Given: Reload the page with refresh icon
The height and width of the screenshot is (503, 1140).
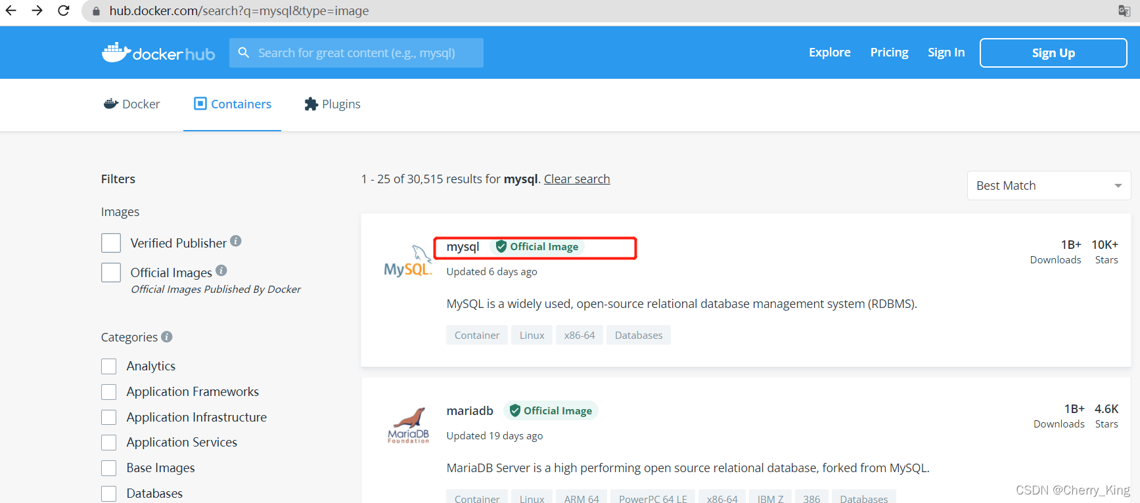Looking at the screenshot, I should point(64,11).
